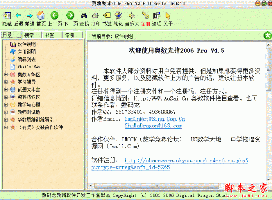This screenshot has width=272, height=200.
Task: Click the content pane vertical scrollbar thumb
Action: tap(268, 69)
